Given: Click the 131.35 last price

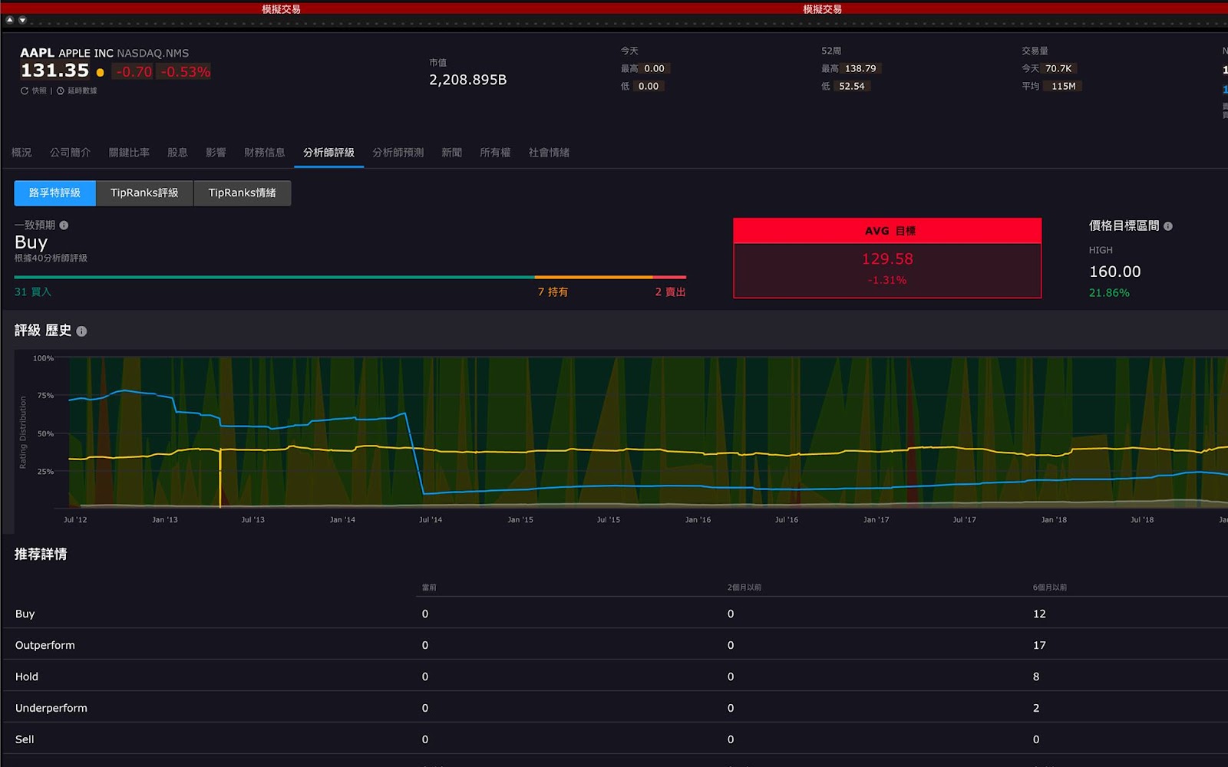Looking at the screenshot, I should (x=54, y=71).
